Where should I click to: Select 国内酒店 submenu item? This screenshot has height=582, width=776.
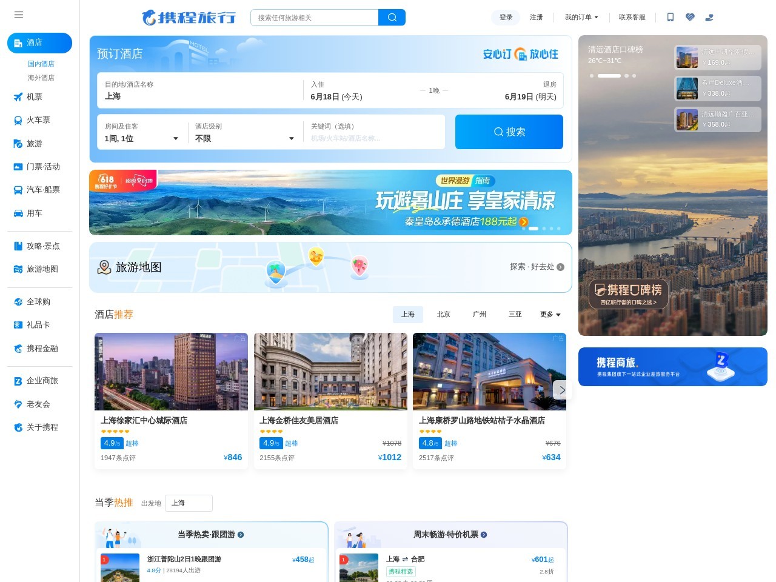(41, 64)
